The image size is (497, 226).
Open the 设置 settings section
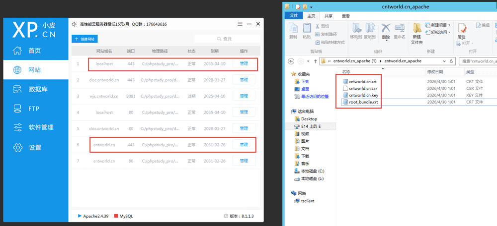[34, 147]
